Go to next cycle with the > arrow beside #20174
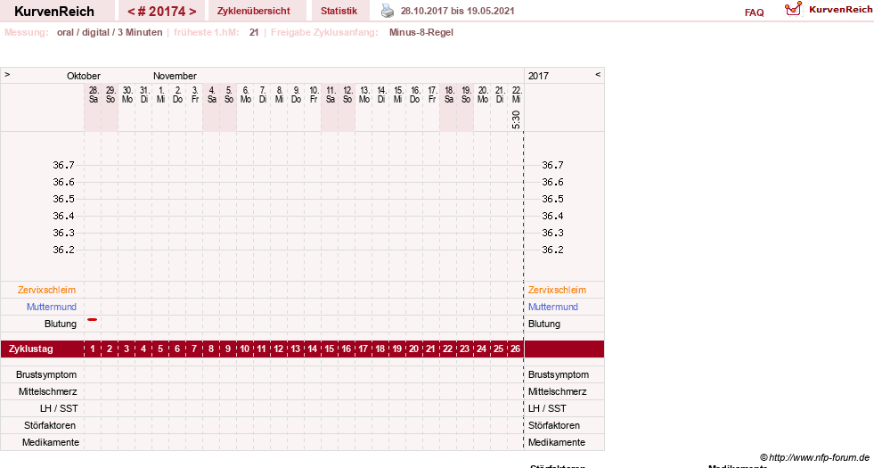This screenshot has height=468, width=874. (x=192, y=12)
